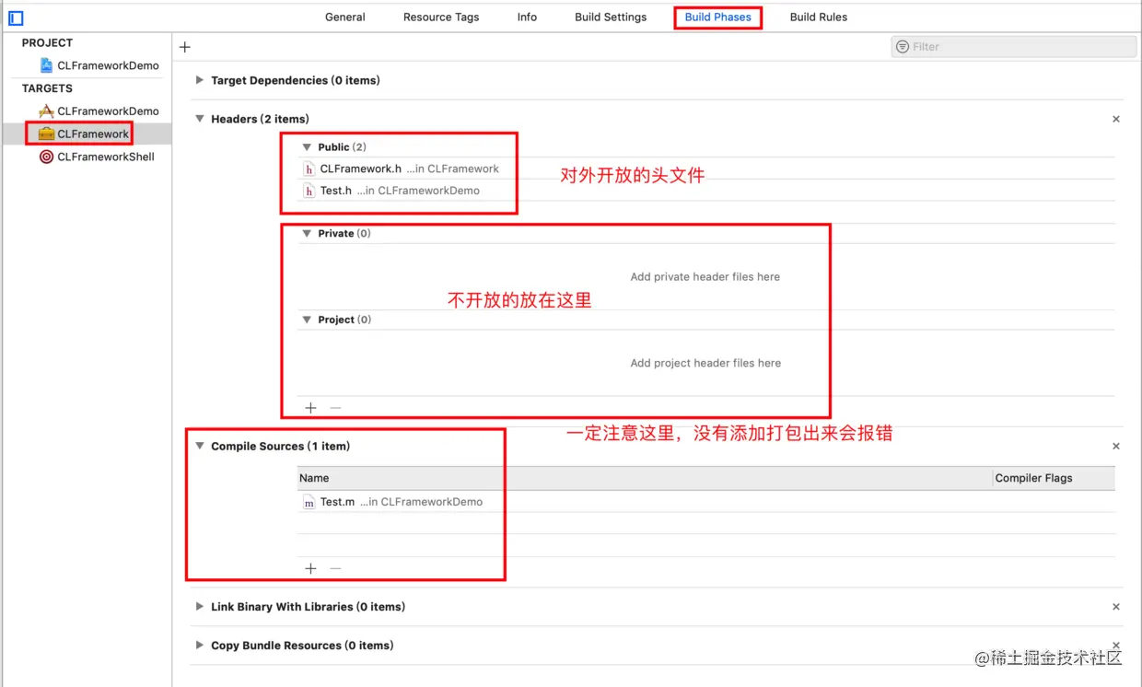Screen dimensions: 1142x687
Task: Expand Target Dependencies section
Action: tap(199, 80)
